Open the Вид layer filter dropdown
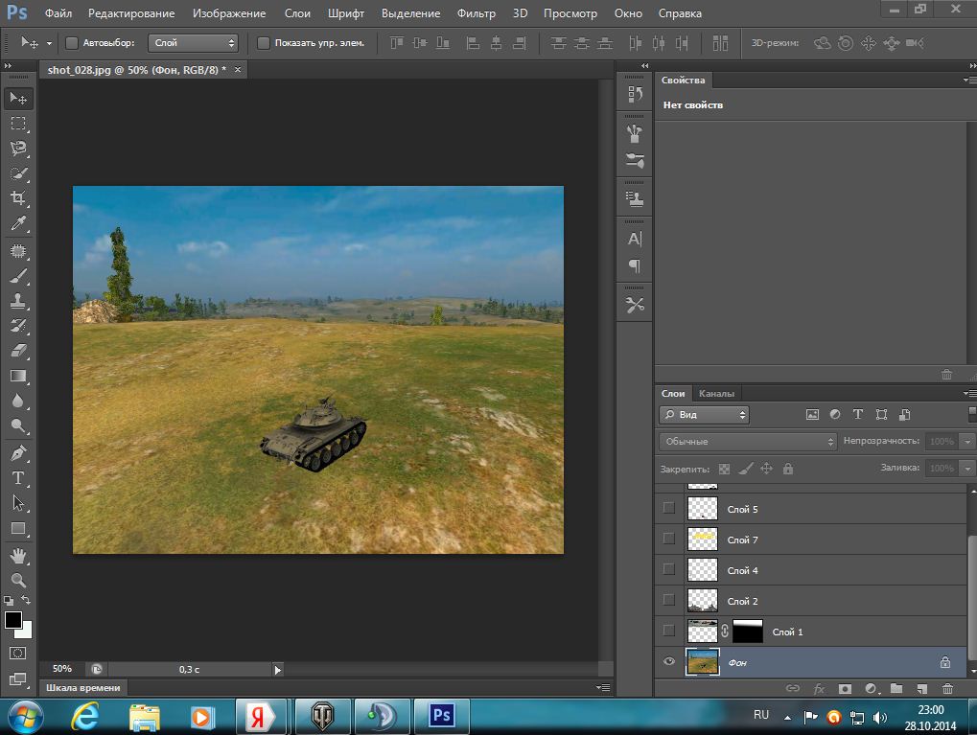977x735 pixels. (x=704, y=415)
